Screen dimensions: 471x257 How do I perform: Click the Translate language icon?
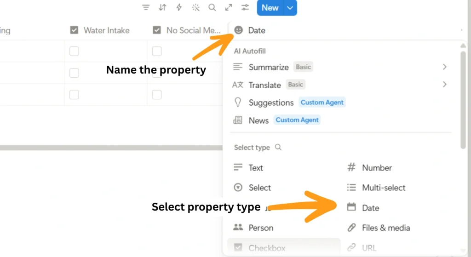click(x=238, y=85)
